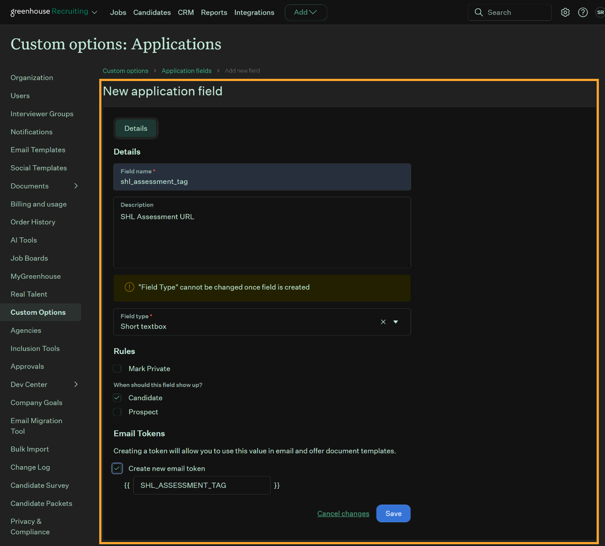Image resolution: width=605 pixels, height=546 pixels.
Task: Open the Reports menu
Action: pyautogui.click(x=214, y=12)
